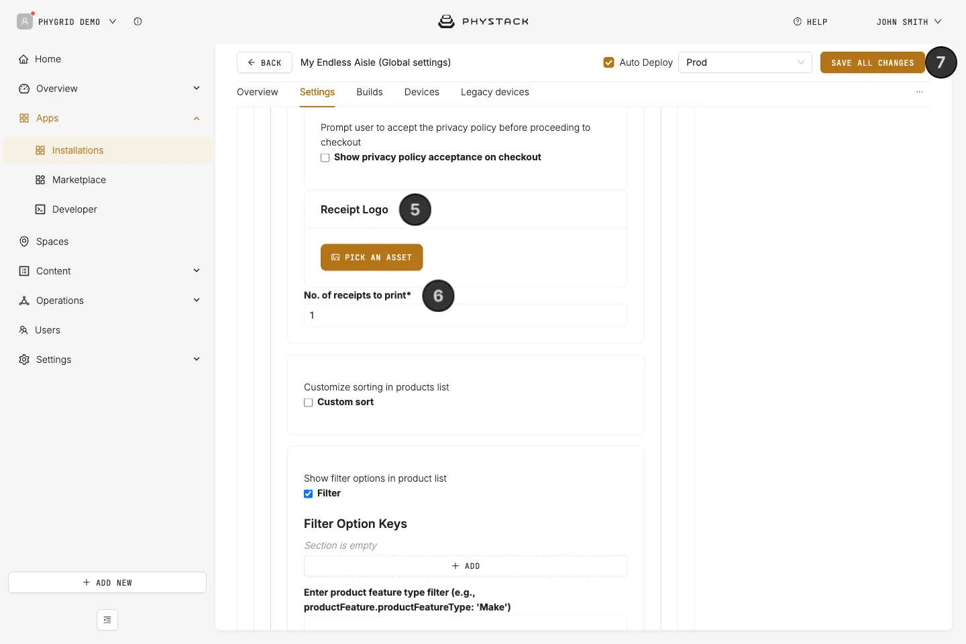Click the Content list icon
The image size is (966, 644).
click(x=24, y=271)
